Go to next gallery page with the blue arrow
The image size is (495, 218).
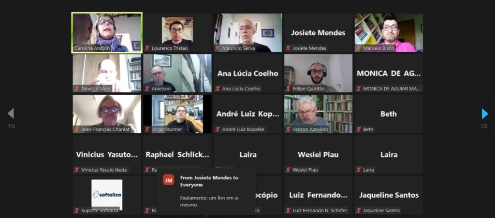click(484, 114)
